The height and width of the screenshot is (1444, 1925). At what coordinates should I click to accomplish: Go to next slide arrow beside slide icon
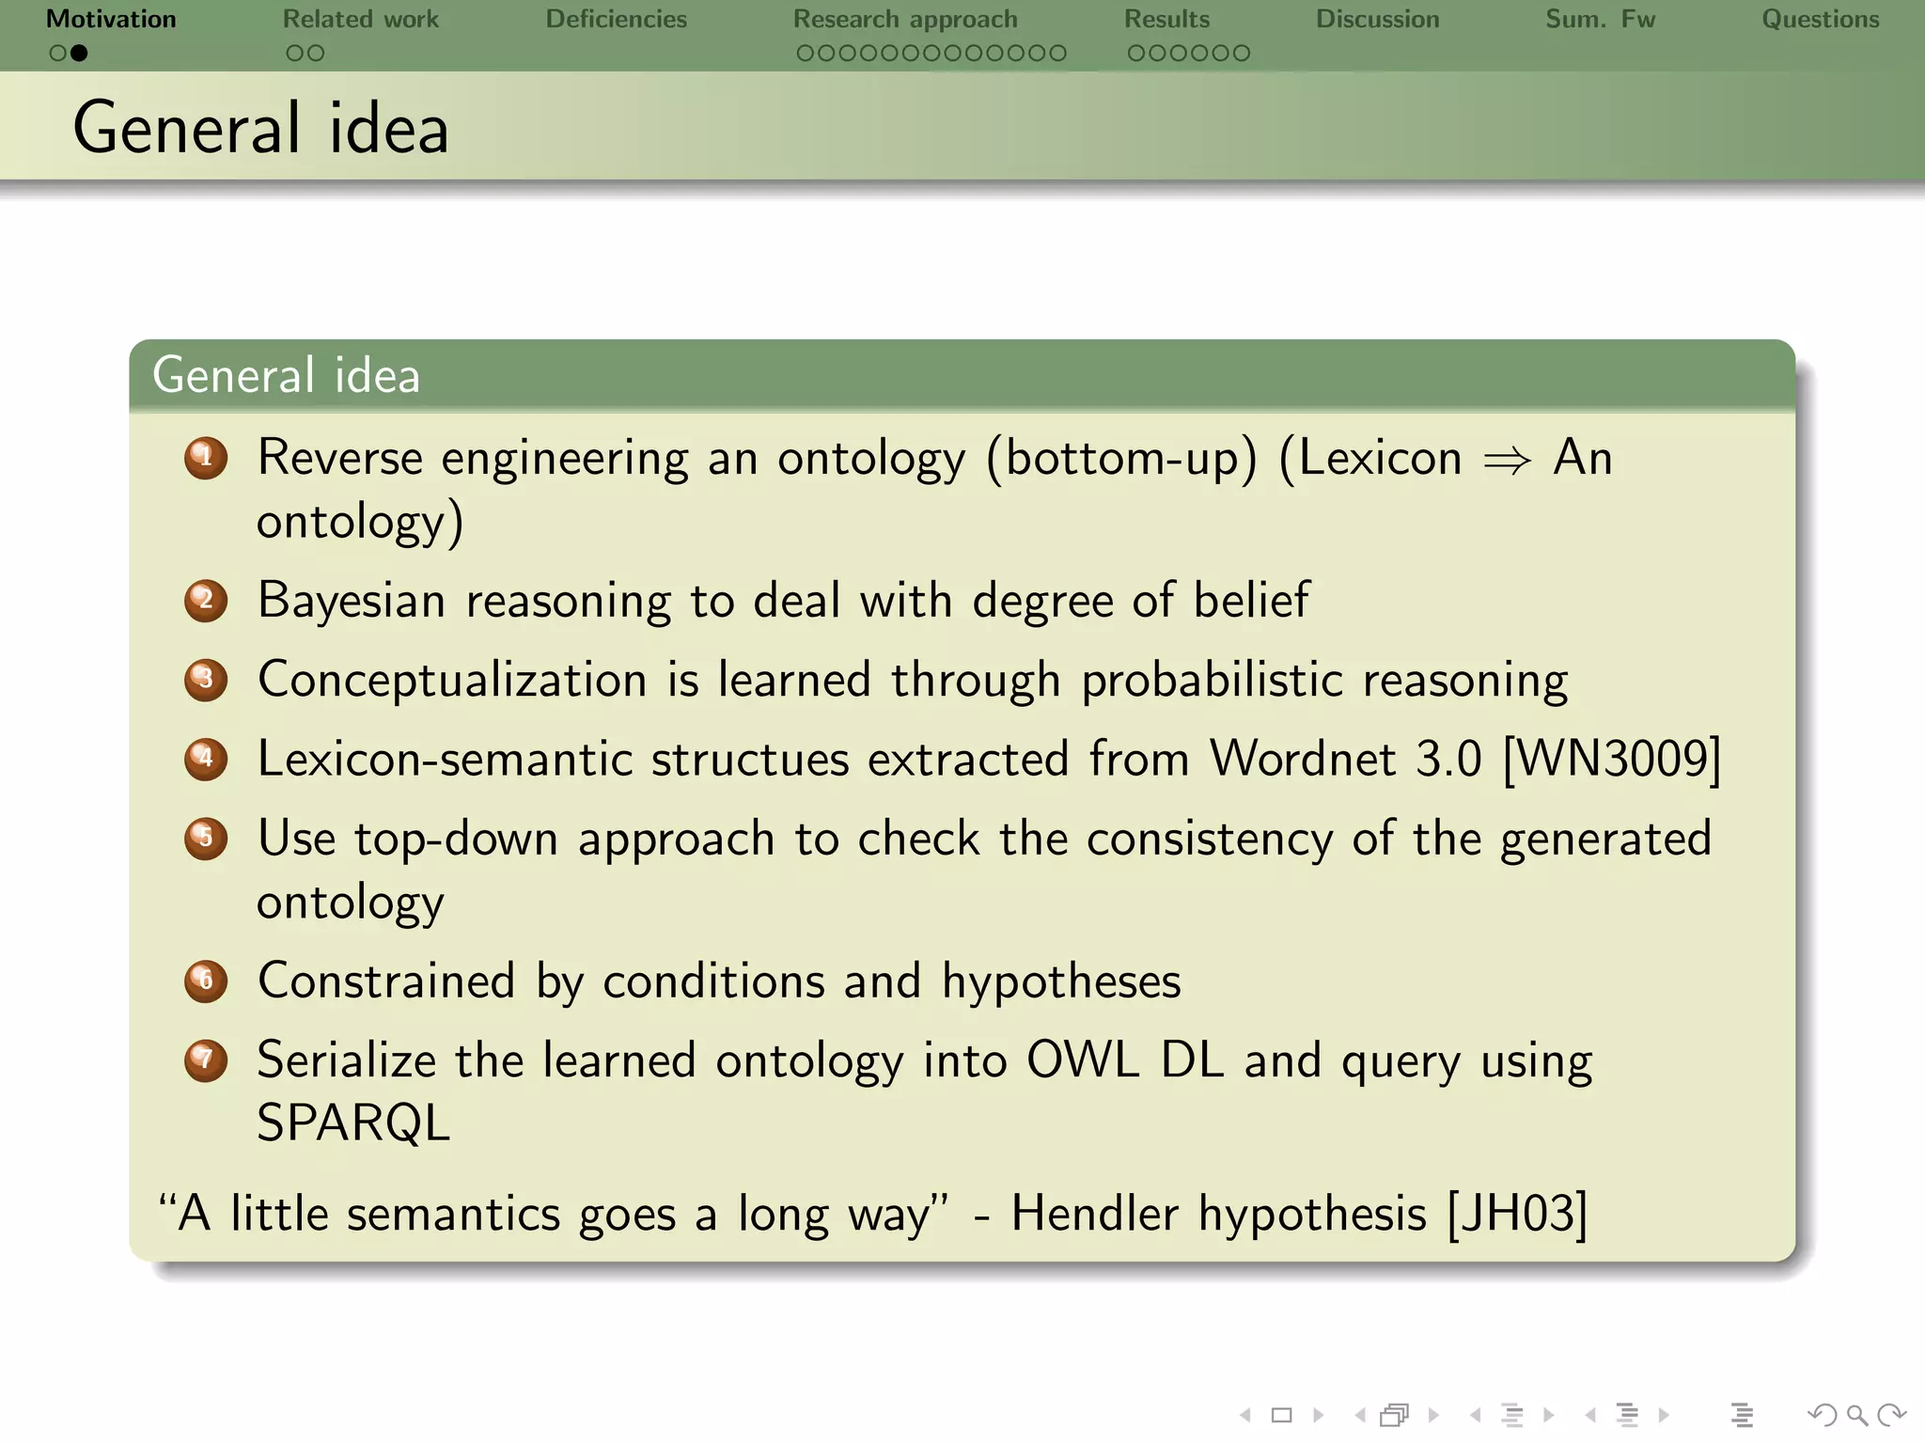(x=1319, y=1415)
